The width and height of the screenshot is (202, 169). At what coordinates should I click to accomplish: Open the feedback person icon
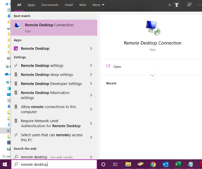[x=189, y=5]
